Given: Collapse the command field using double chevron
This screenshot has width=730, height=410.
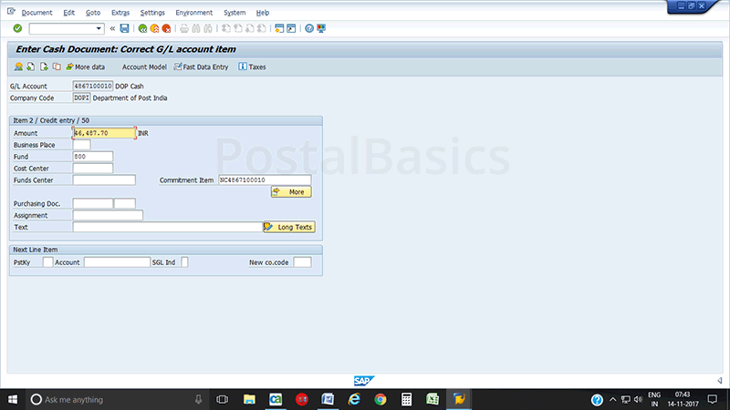Looking at the screenshot, I should 112,28.
